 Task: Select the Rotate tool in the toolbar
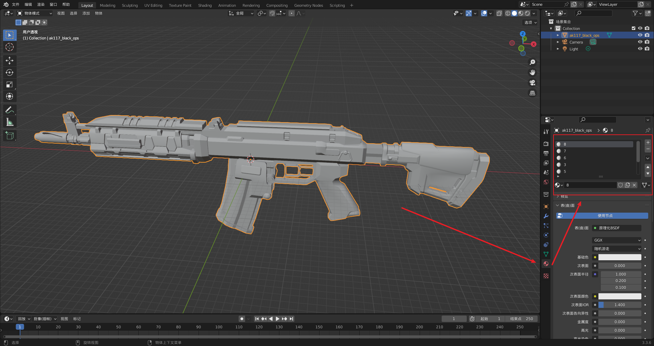10,72
